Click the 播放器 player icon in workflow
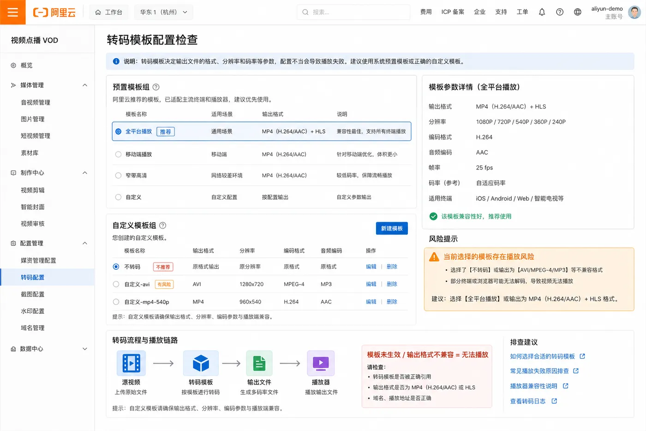This screenshot has height=431, width=646. (x=321, y=363)
